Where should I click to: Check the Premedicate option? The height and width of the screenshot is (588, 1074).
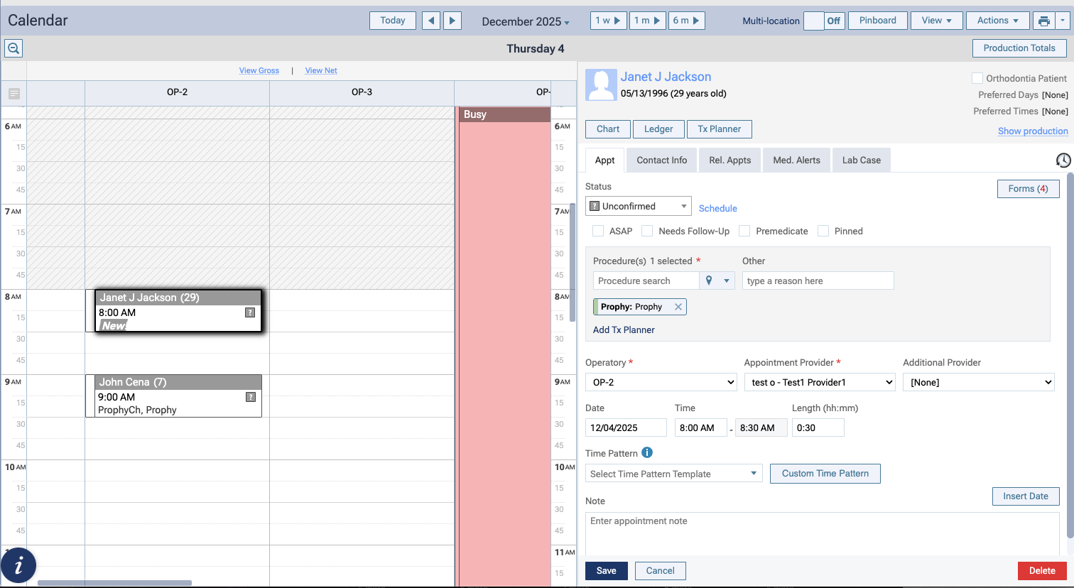tap(744, 231)
